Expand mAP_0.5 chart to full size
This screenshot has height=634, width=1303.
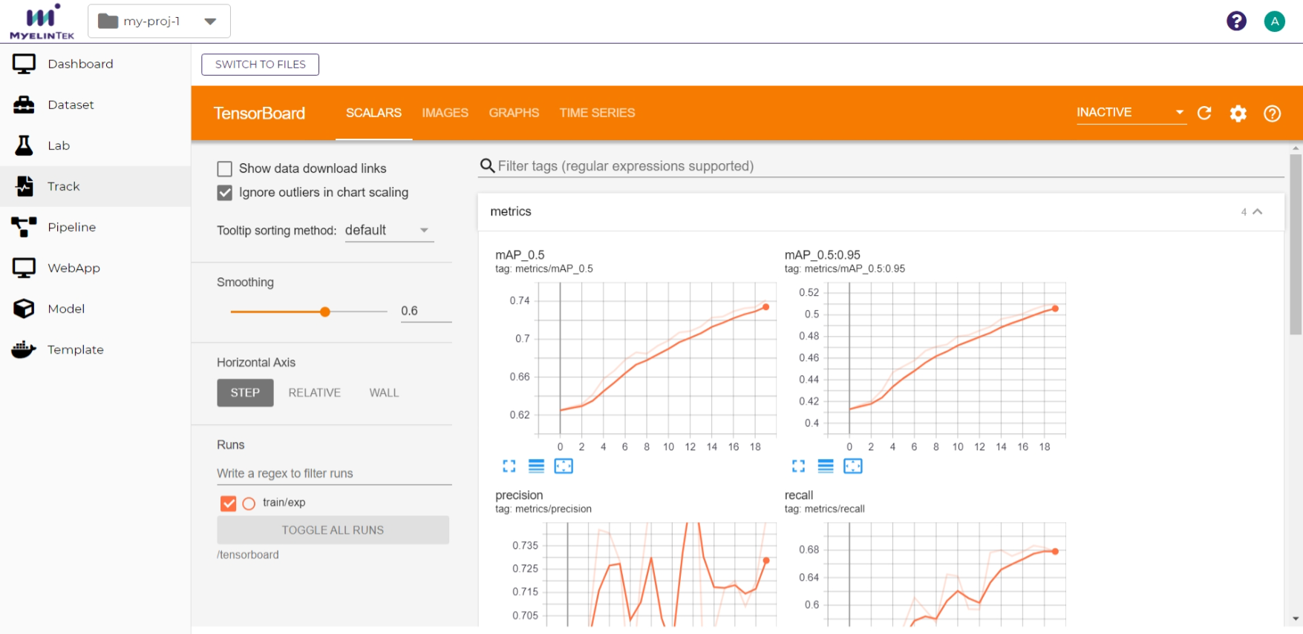click(x=509, y=466)
